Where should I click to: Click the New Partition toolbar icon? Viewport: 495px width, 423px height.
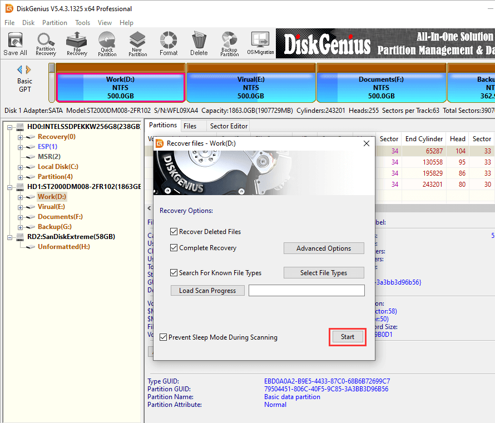137,44
